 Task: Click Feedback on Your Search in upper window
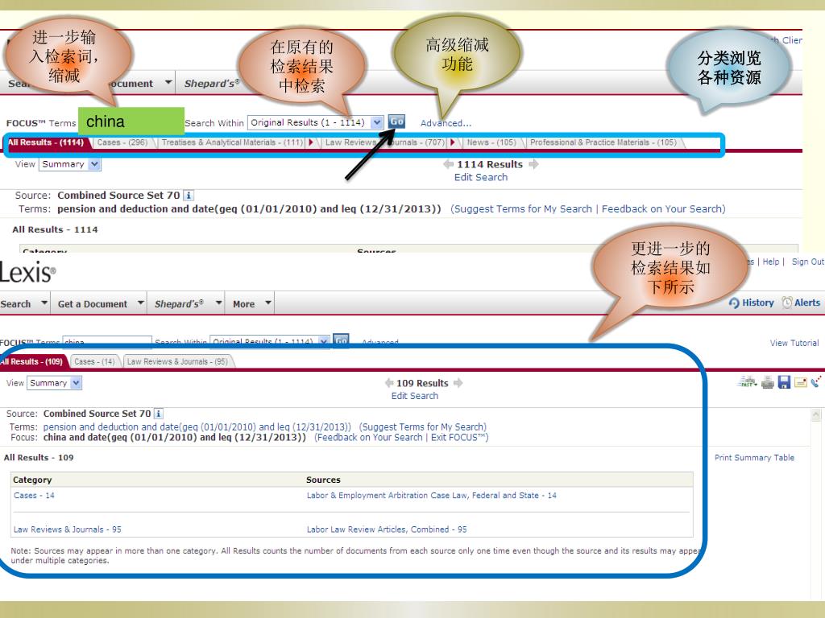(x=663, y=209)
